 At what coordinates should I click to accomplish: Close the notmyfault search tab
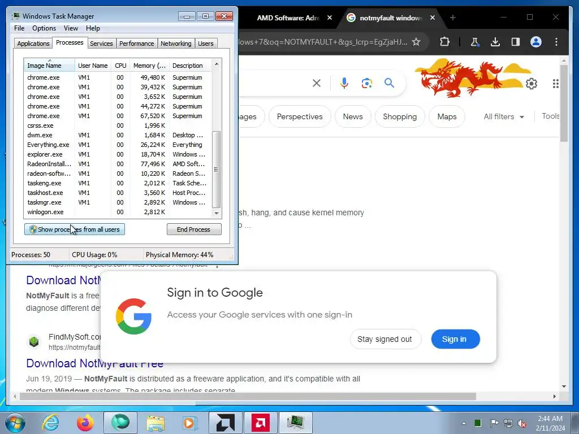[x=433, y=18]
